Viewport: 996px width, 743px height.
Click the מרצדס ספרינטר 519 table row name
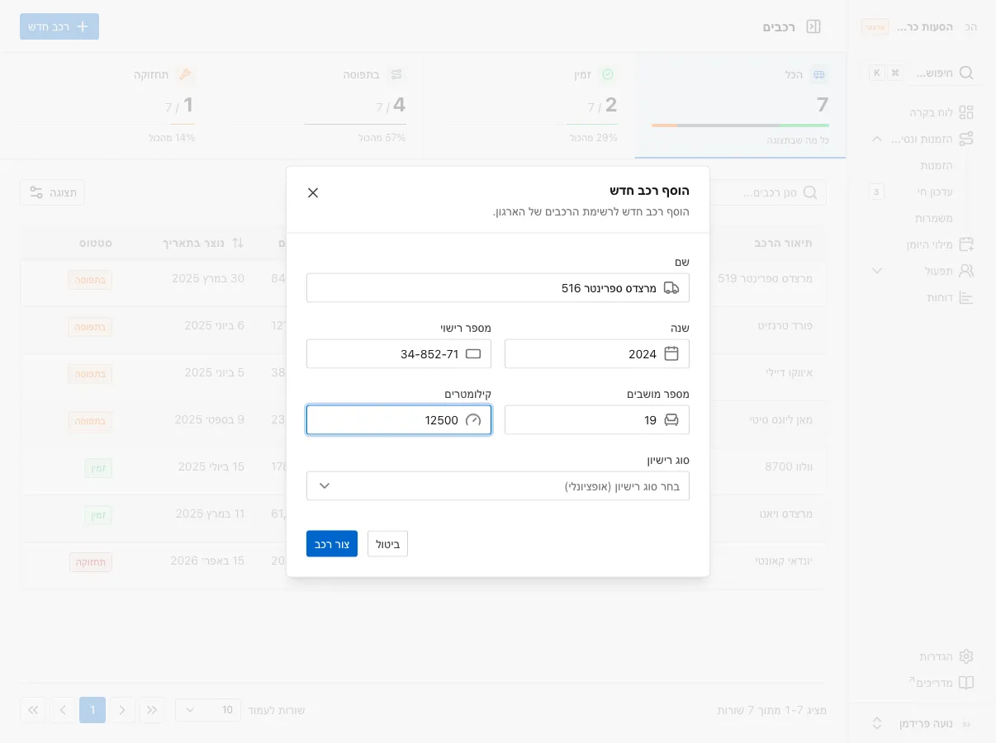(x=766, y=278)
